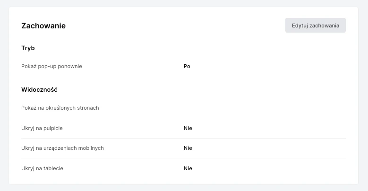Click the Po value for pop-up mode
Image resolution: width=368 pixels, height=191 pixels.
pyautogui.click(x=187, y=66)
